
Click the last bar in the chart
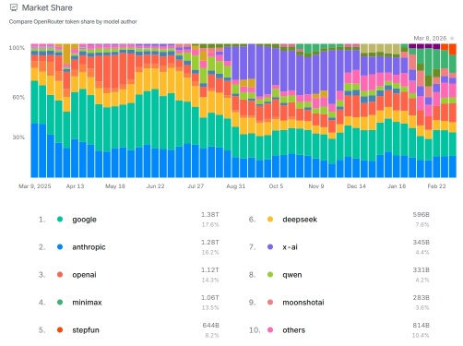coord(452,111)
